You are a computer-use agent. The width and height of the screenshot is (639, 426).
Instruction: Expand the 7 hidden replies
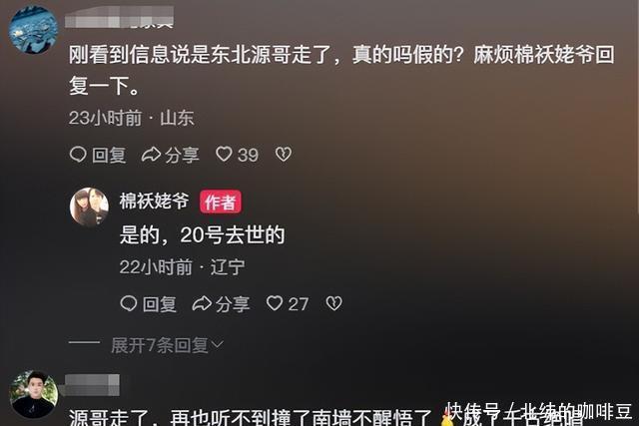coord(160,345)
